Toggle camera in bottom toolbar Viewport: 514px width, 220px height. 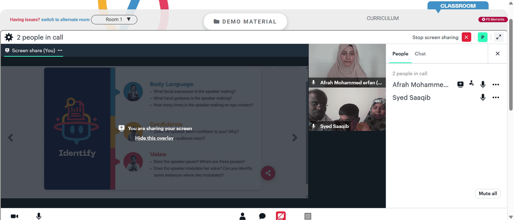14,216
